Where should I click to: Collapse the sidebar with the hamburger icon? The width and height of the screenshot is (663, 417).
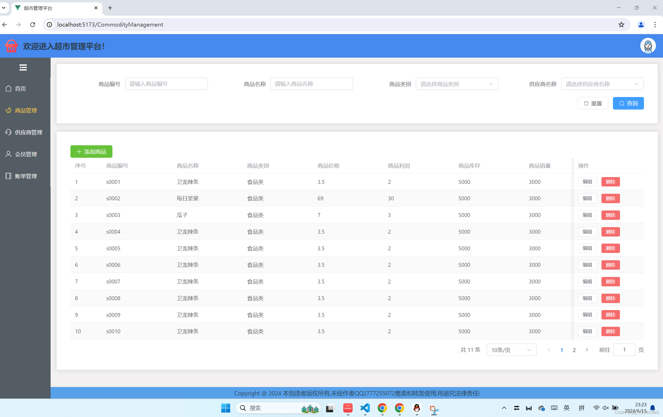(23, 68)
